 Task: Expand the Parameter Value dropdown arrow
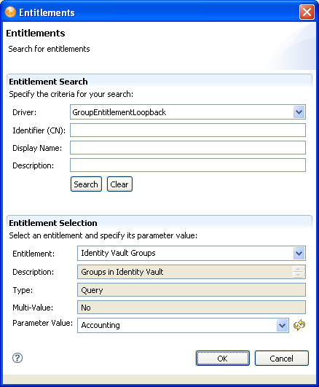pyautogui.click(x=283, y=326)
